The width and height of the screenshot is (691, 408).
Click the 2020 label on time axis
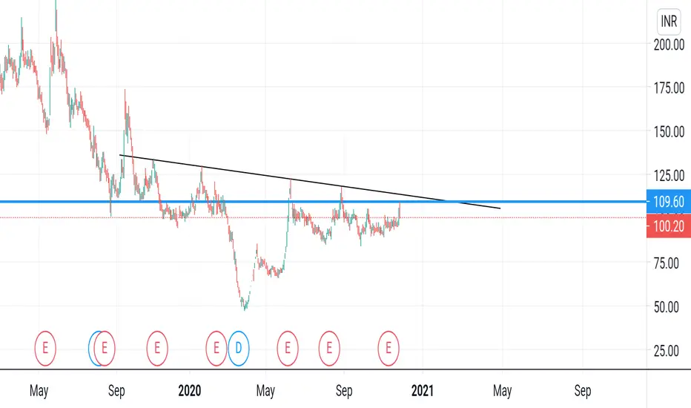tap(190, 390)
